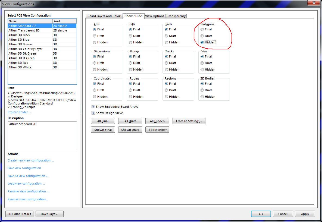Rename the view configuration

pyautogui.click(x=28, y=191)
